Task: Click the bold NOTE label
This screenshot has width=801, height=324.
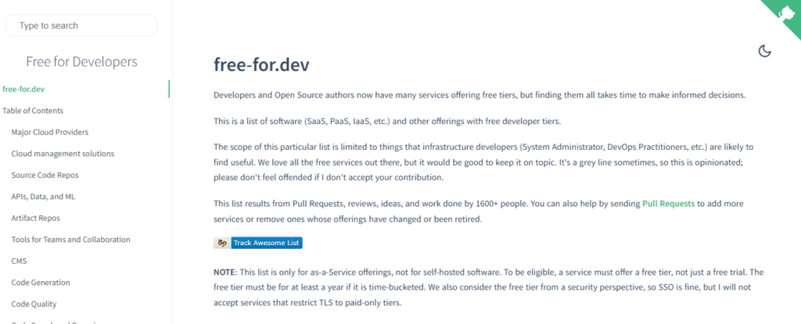Action: point(224,272)
